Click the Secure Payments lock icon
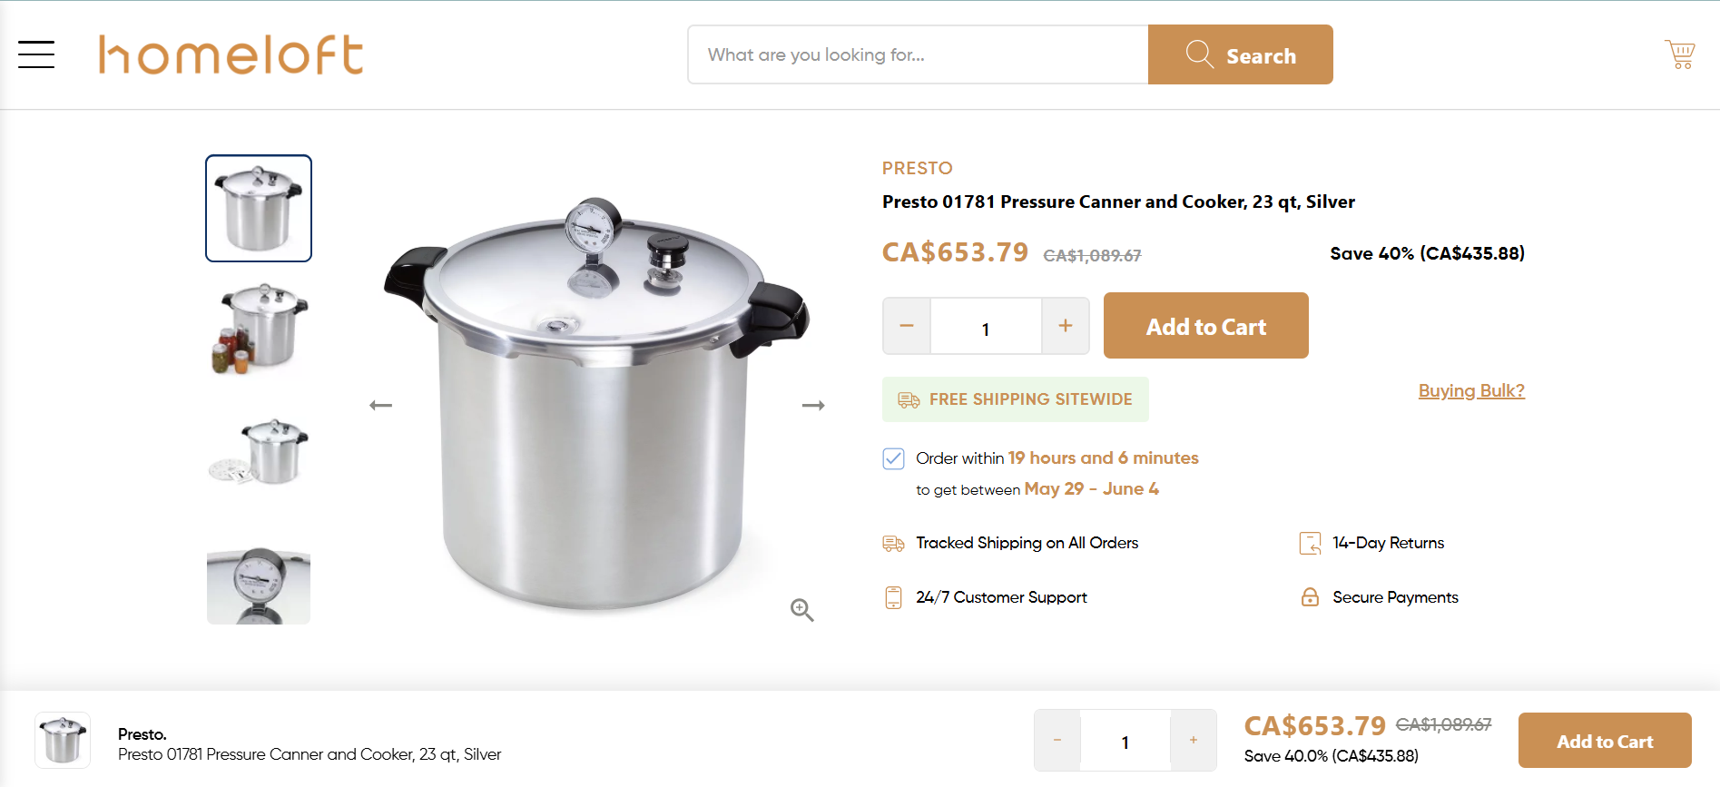This screenshot has width=1720, height=787. (1310, 597)
